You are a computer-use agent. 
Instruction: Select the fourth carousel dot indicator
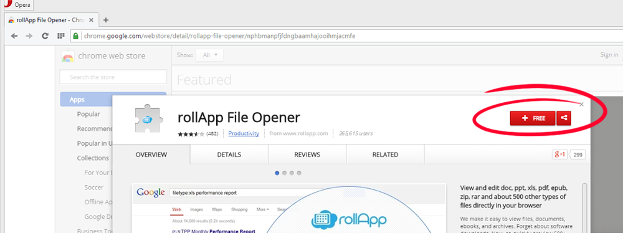click(299, 173)
